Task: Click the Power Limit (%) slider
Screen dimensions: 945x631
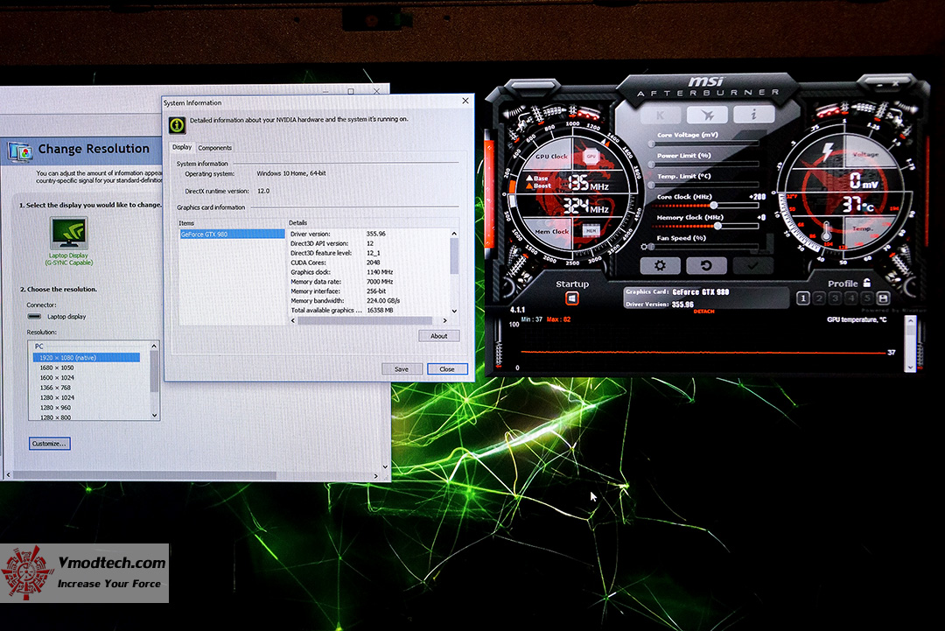Action: (x=704, y=164)
